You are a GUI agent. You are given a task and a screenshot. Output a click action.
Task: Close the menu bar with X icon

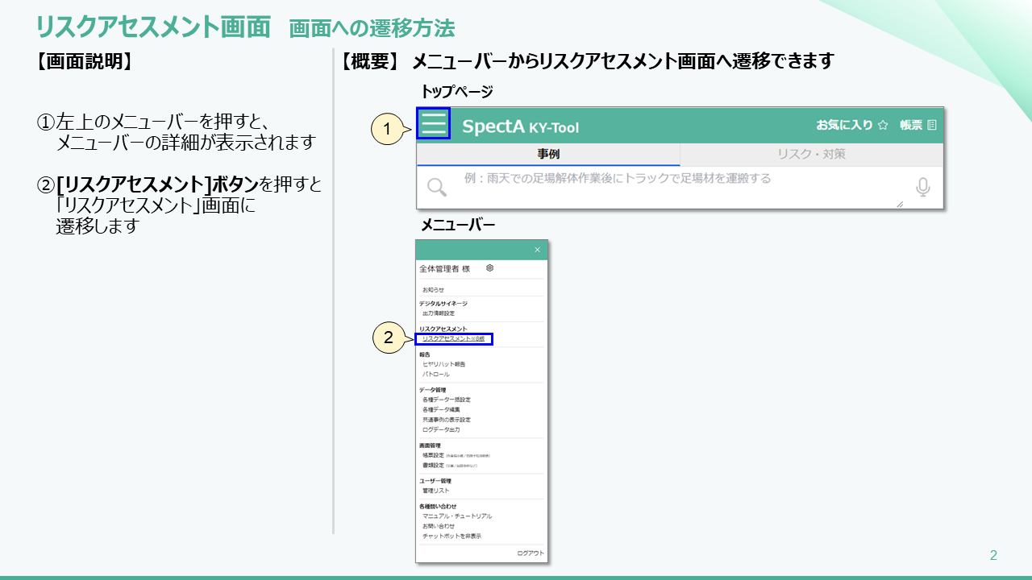click(538, 251)
